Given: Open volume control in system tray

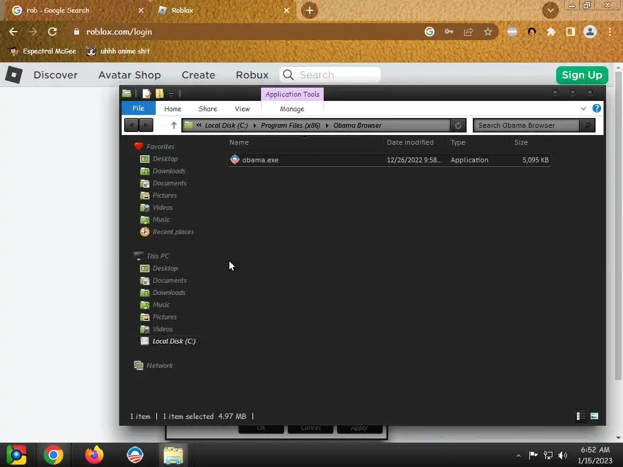Looking at the screenshot, I should (563, 455).
